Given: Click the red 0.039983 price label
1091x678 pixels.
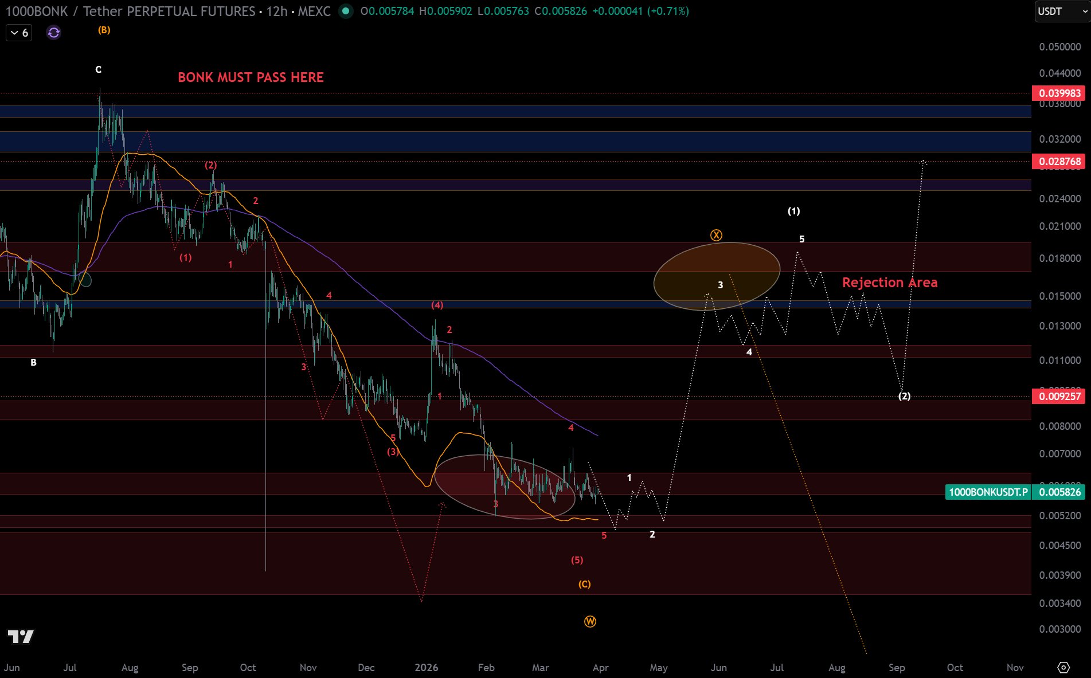Looking at the screenshot, I should tap(1059, 93).
